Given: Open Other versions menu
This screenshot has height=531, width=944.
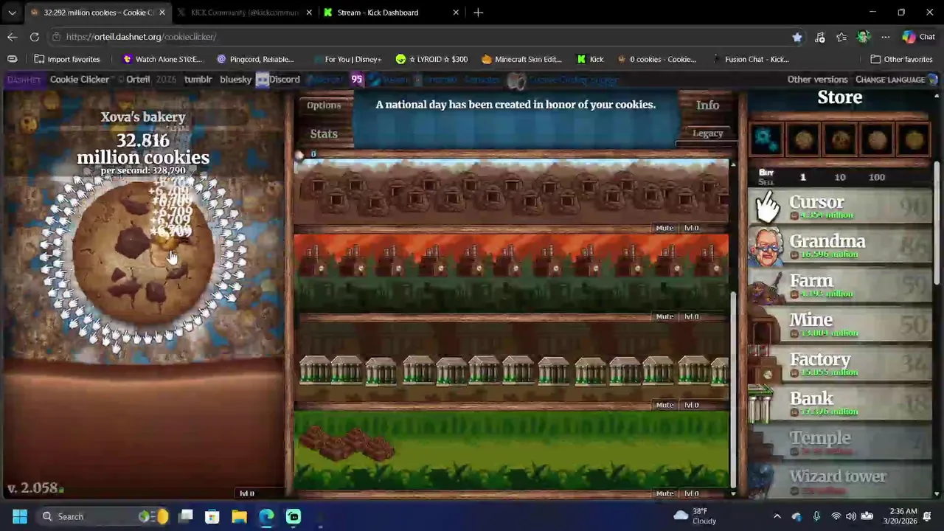Looking at the screenshot, I should pos(817,80).
